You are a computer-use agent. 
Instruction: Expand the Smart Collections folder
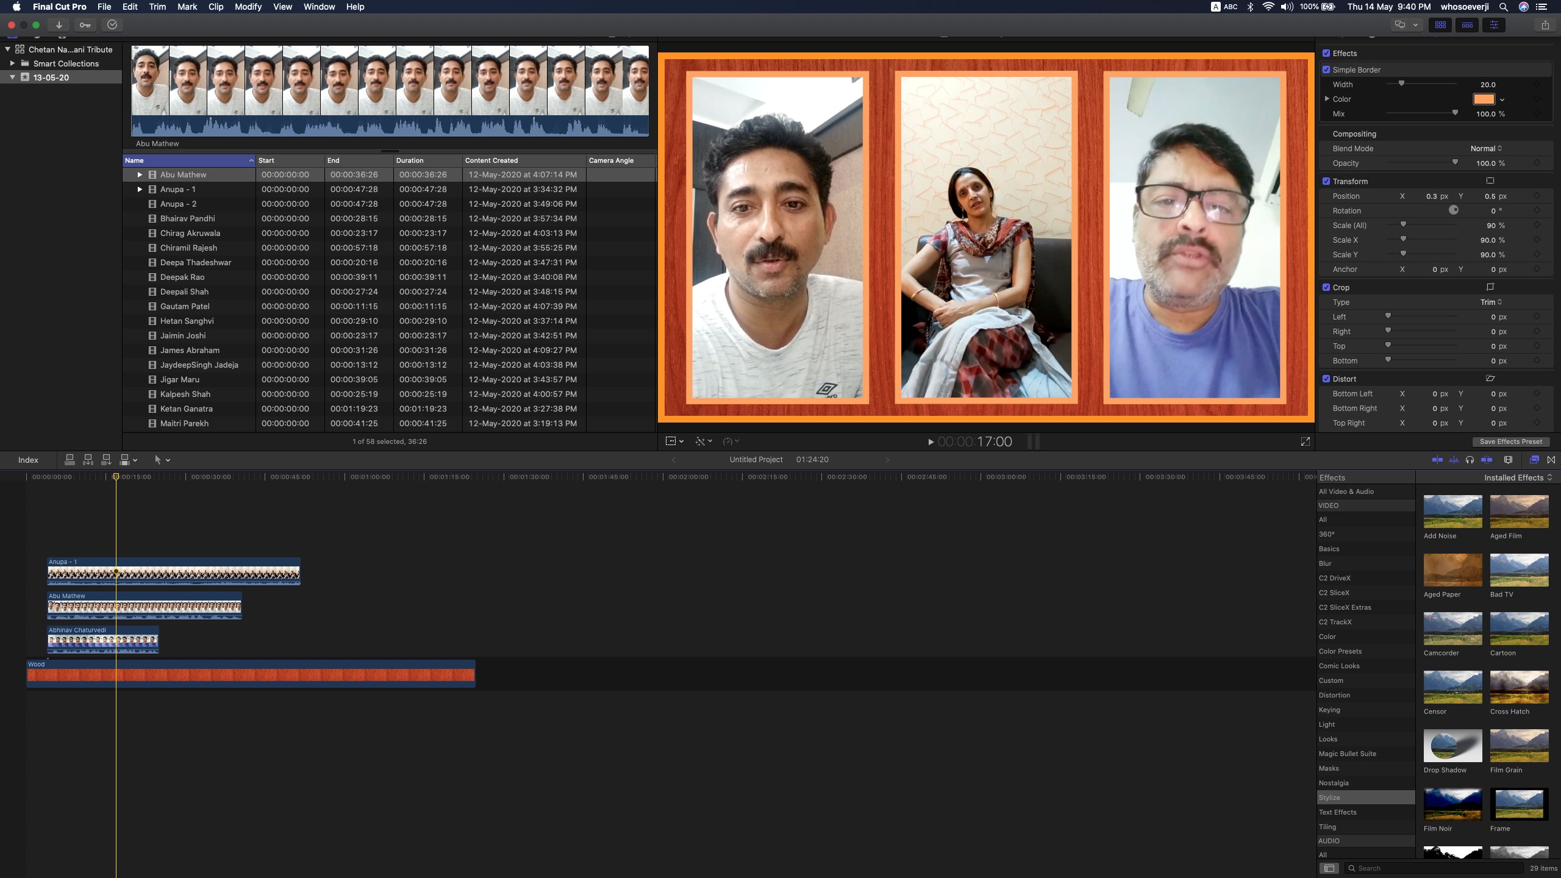(x=12, y=63)
